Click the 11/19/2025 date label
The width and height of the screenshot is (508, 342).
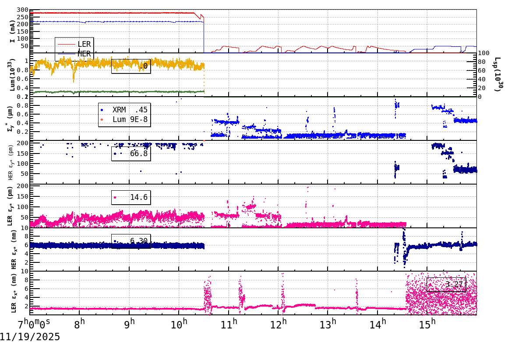click(x=30, y=336)
